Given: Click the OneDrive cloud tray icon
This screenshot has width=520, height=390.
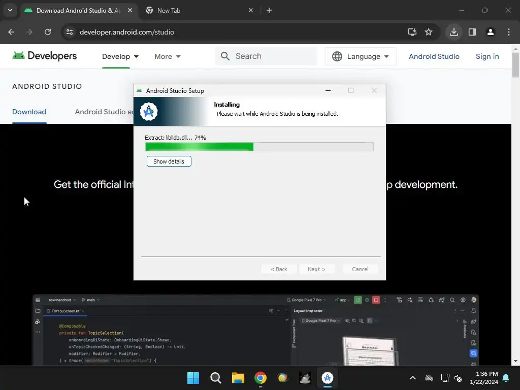Looking at the screenshot, I should (x=429, y=378).
